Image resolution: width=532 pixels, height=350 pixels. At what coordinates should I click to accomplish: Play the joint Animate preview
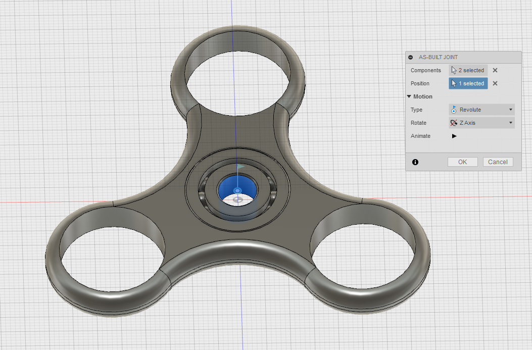454,136
